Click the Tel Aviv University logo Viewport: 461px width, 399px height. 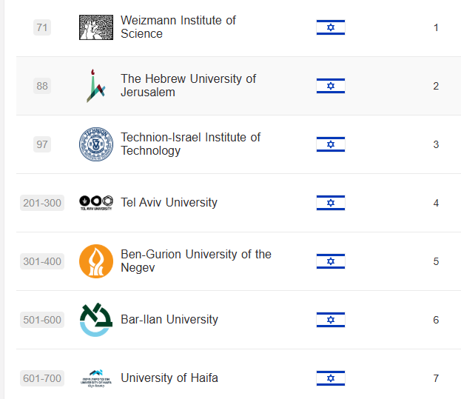tap(96, 203)
